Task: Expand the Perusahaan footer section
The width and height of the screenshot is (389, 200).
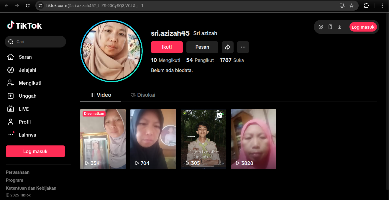Action: pos(18,172)
